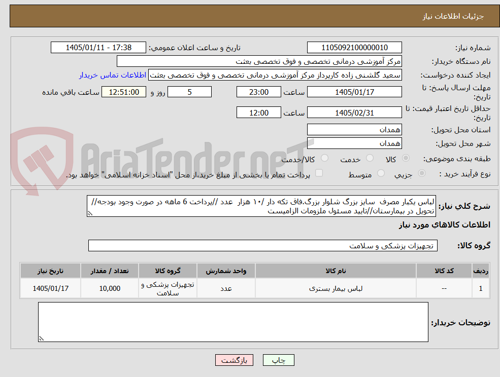Click the description textarea resize handle

[90, 213]
